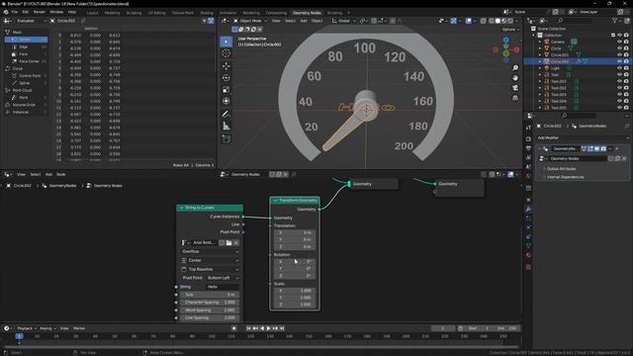Viewport: 633px width, 356px height.
Task: Jump to timeline end frame button
Action: tap(282, 328)
